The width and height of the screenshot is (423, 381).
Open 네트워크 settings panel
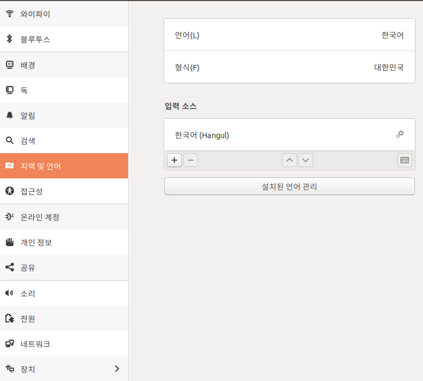pyautogui.click(x=64, y=344)
